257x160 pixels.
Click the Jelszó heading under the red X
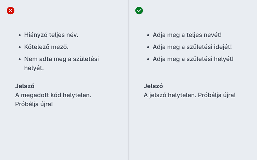pyautogui.click(x=25, y=86)
